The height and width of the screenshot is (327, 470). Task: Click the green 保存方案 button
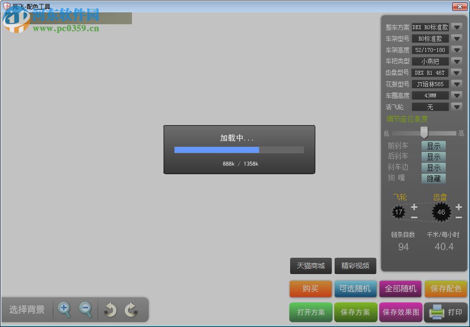[355, 312]
